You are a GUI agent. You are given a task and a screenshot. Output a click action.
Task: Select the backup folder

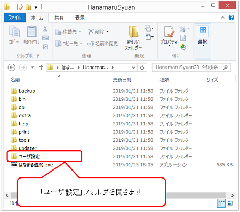pos(23,91)
